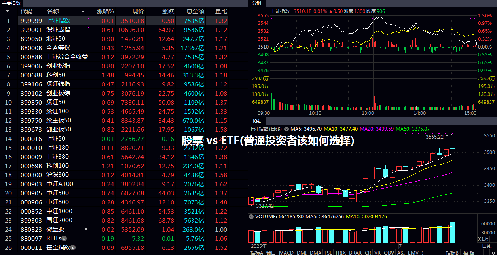Open the FSL indicator tab
This screenshot has width=497, height=255.
328,253
